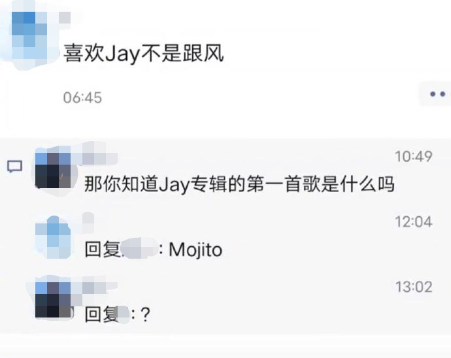Reply to the comment 那你知道Jay专辑的第一首歌是什么吗
Viewport: 451px width, 358px height.
click(239, 184)
